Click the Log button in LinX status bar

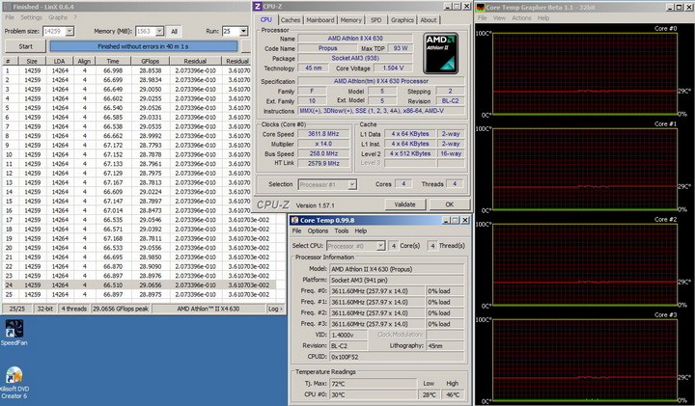pos(274,309)
